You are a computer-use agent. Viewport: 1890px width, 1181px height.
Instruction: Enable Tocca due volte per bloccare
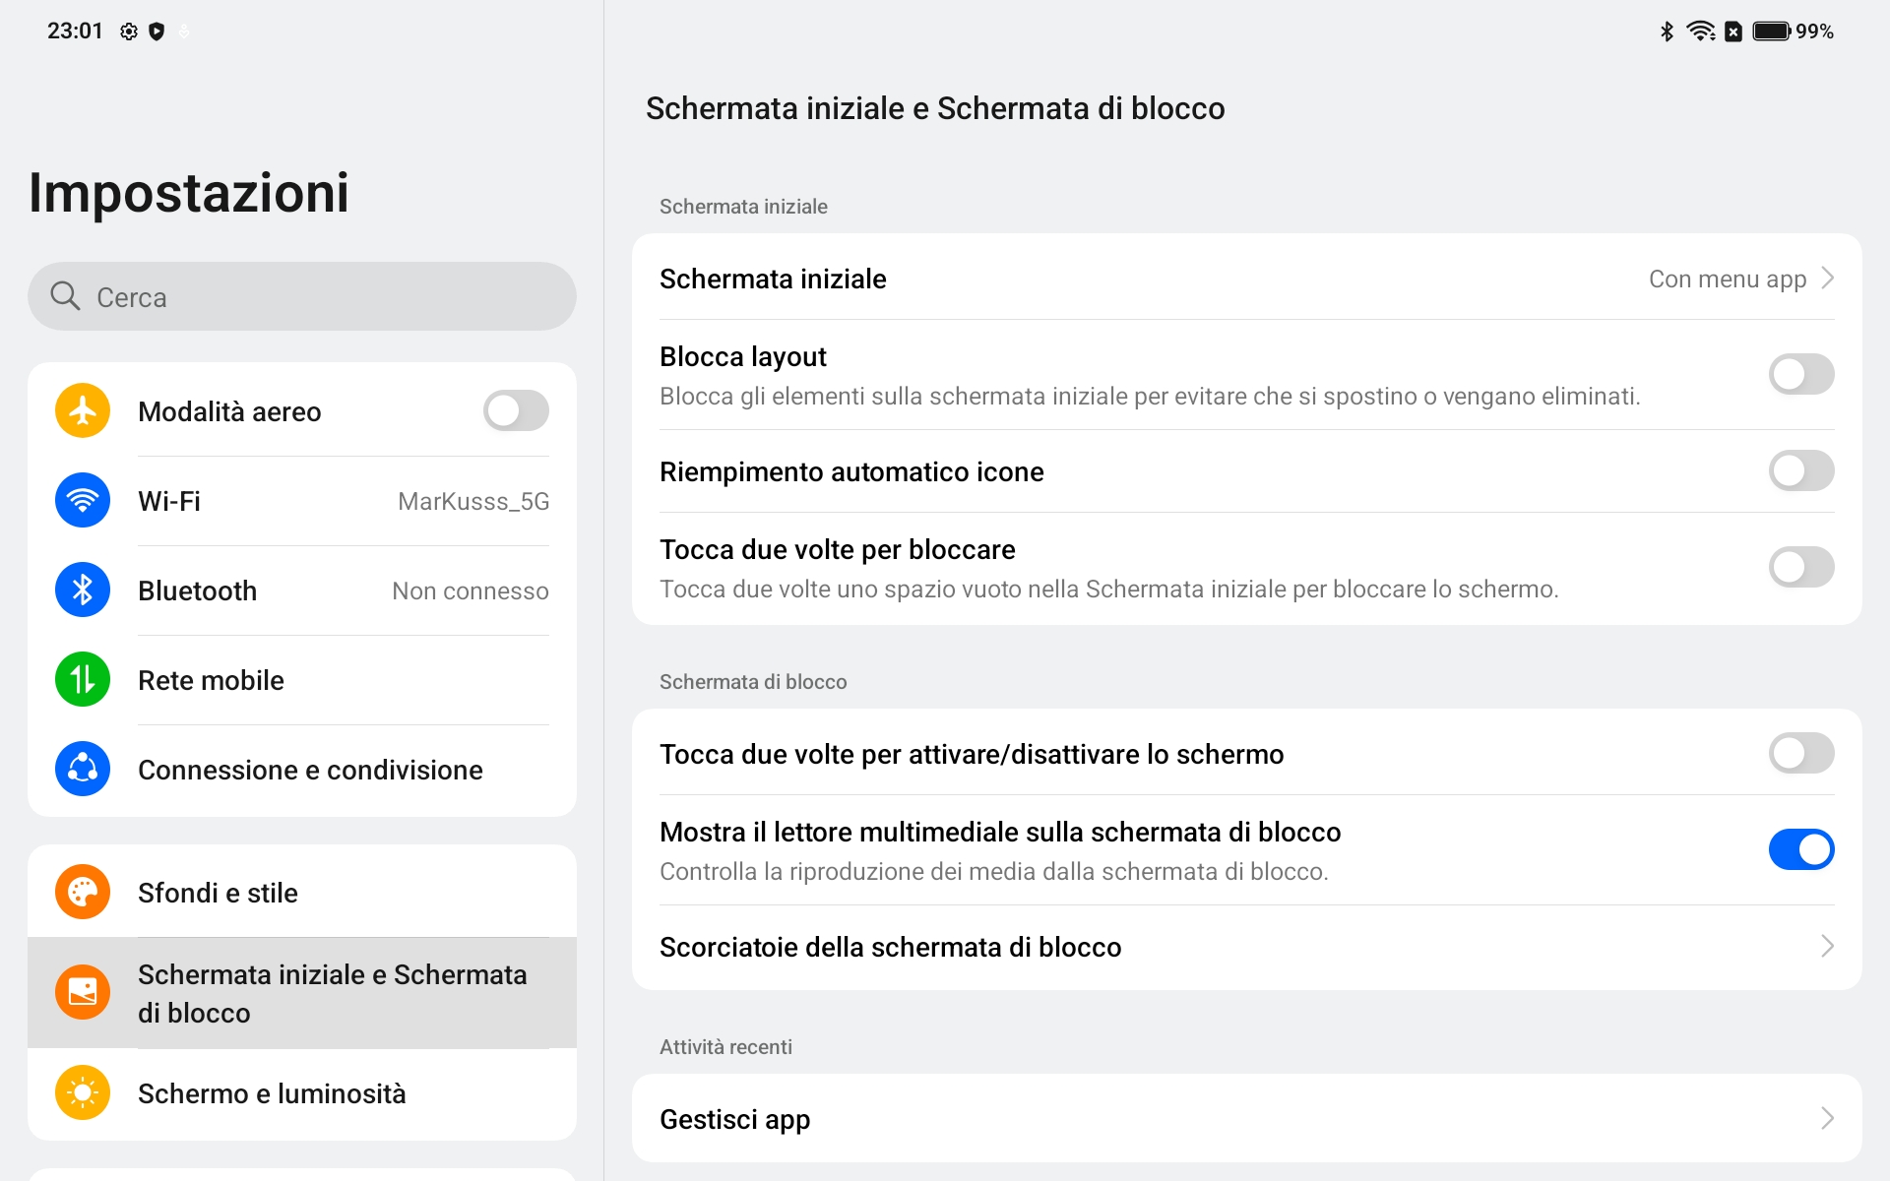(1801, 567)
